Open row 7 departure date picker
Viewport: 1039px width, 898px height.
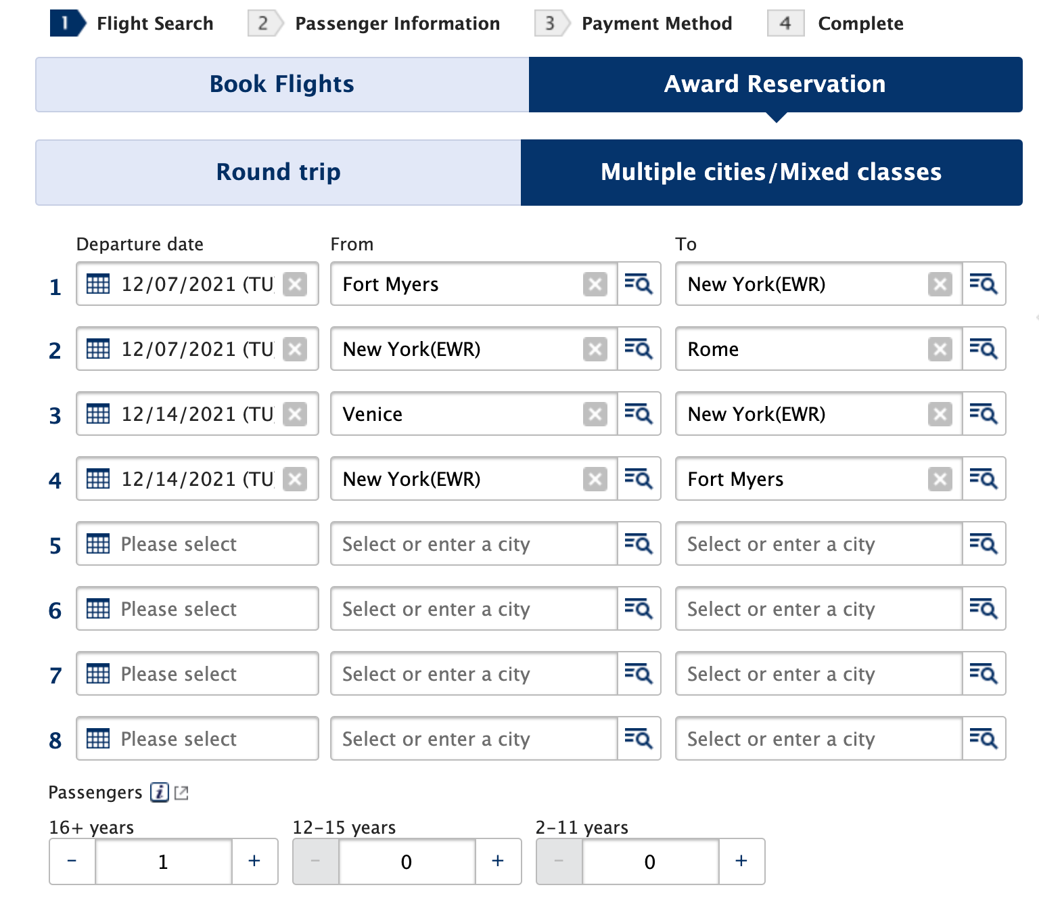(x=196, y=673)
